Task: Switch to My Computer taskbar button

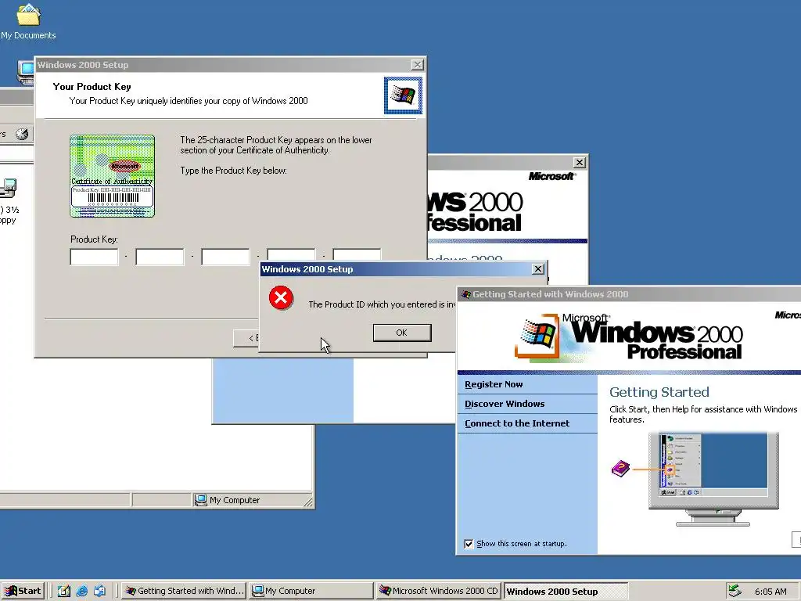Action: click(311, 591)
